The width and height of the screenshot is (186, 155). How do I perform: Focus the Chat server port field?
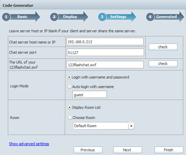[x=105, y=52]
